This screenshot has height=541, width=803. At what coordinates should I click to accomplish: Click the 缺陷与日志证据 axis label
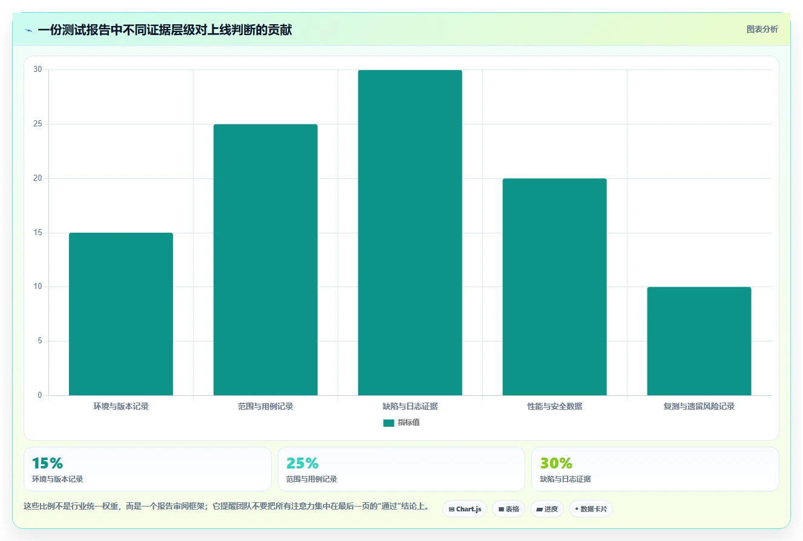[x=410, y=407]
